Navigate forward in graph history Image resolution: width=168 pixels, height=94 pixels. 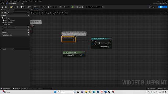pos(39,13)
